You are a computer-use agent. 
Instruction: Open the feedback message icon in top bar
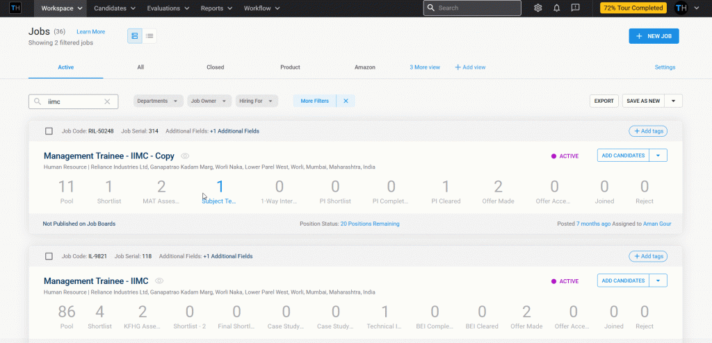(x=575, y=8)
